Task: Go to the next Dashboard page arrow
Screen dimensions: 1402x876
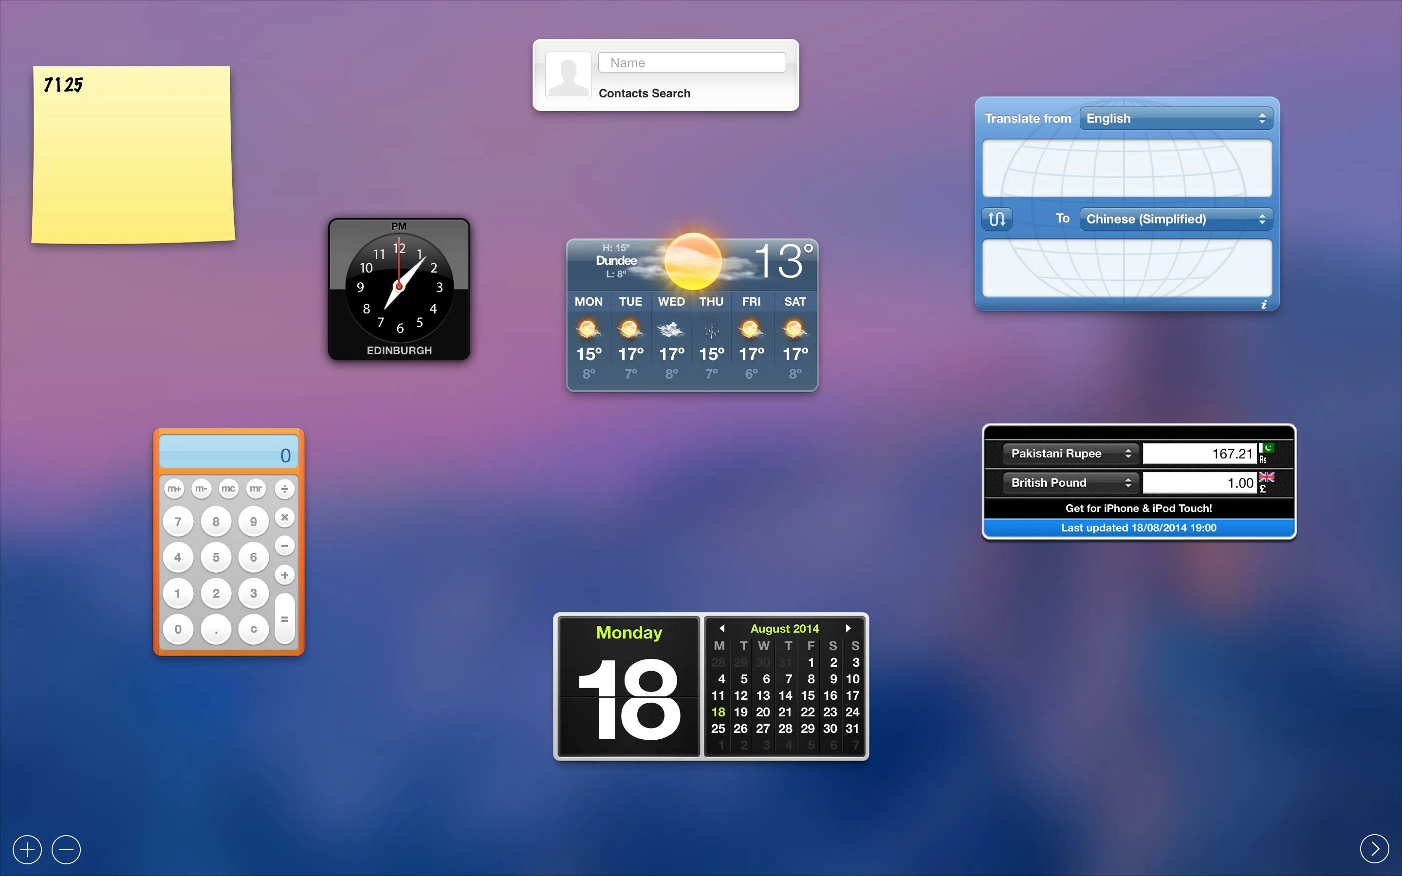Action: tap(1375, 849)
